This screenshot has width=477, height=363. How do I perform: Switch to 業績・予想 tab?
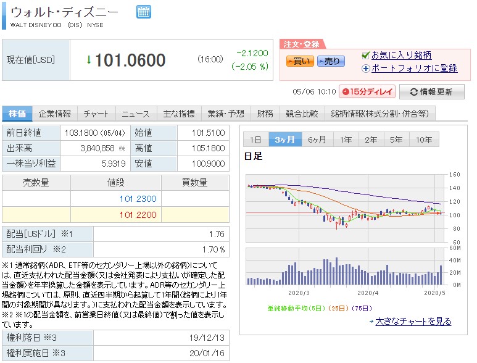click(x=226, y=114)
